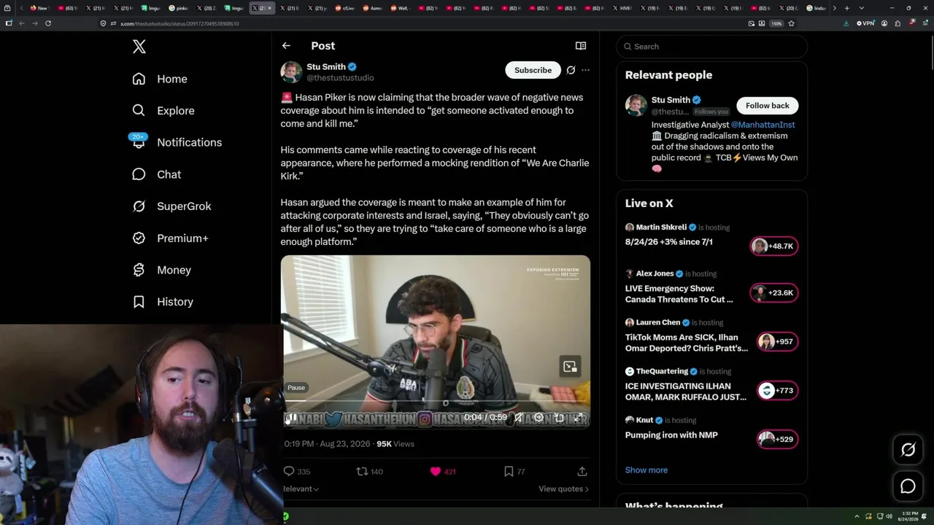
Task: Click the browser forward button
Action: pos(34,23)
